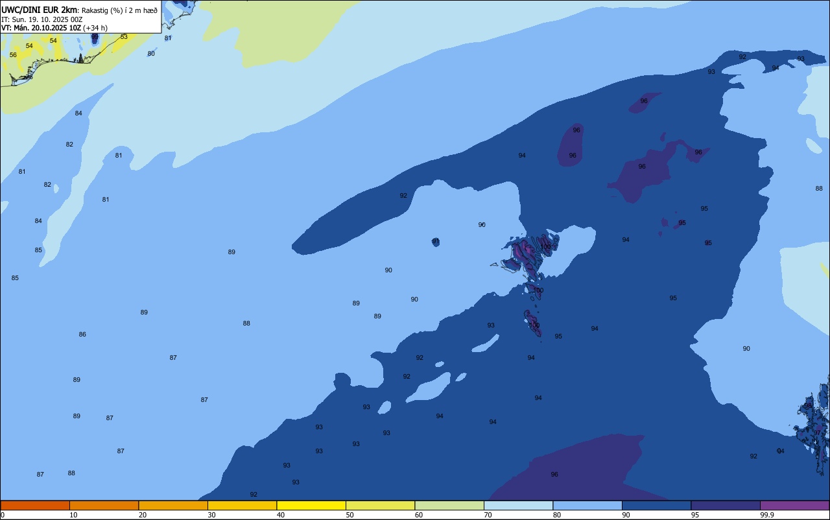This screenshot has width=830, height=520.
Task: Click the '53' humidity value on the map
Action: click(124, 37)
